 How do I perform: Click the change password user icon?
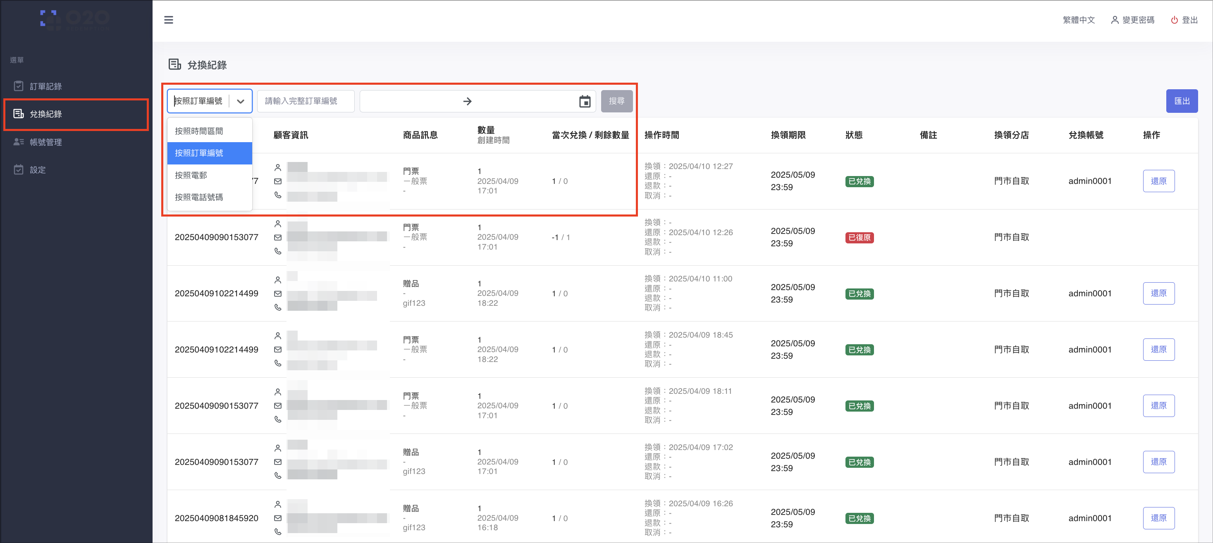[x=1115, y=20]
